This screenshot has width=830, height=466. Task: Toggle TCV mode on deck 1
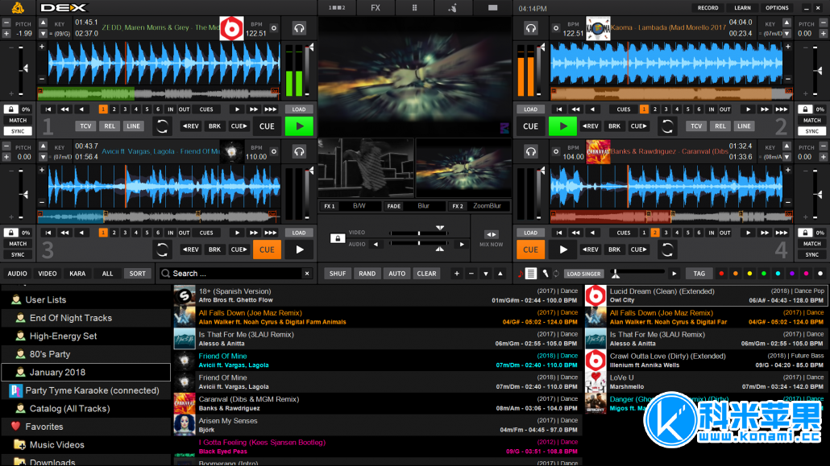85,126
